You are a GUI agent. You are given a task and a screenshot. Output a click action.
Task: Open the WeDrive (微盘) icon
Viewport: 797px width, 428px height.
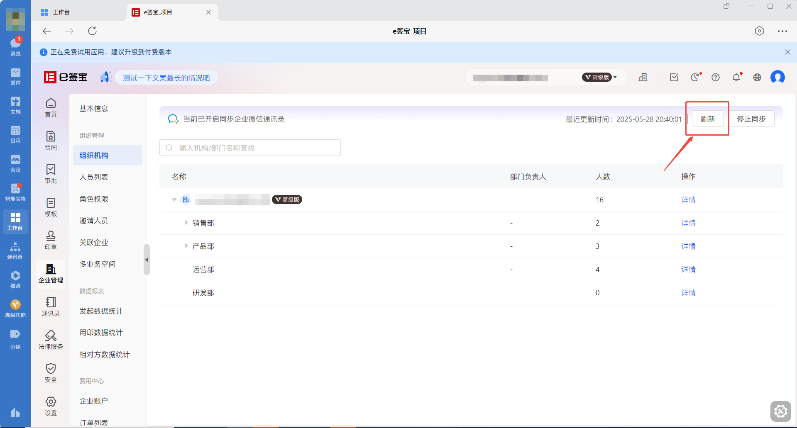(15, 280)
